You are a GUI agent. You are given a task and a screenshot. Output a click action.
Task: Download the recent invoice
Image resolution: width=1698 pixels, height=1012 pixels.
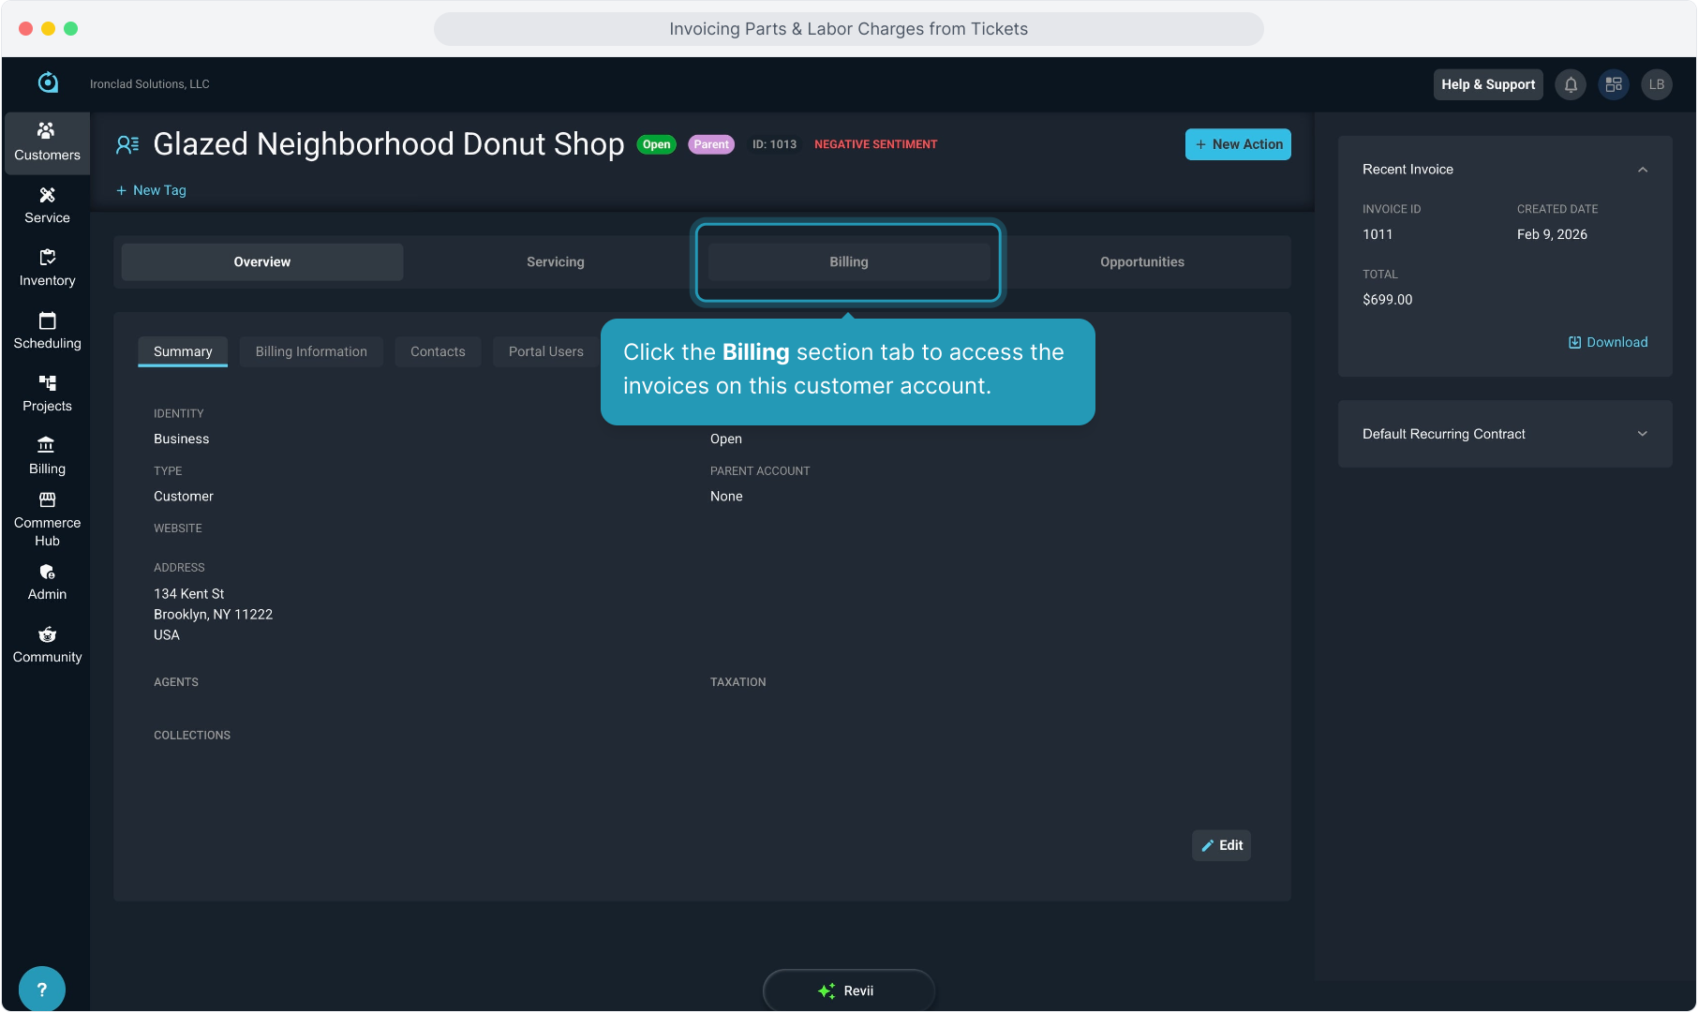[x=1608, y=342]
